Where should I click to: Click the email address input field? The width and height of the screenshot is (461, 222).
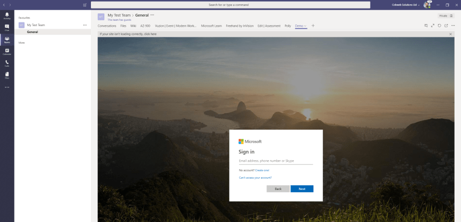point(275,161)
